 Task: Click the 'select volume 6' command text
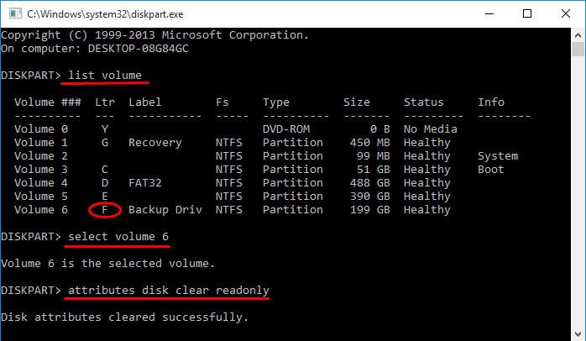118,237
